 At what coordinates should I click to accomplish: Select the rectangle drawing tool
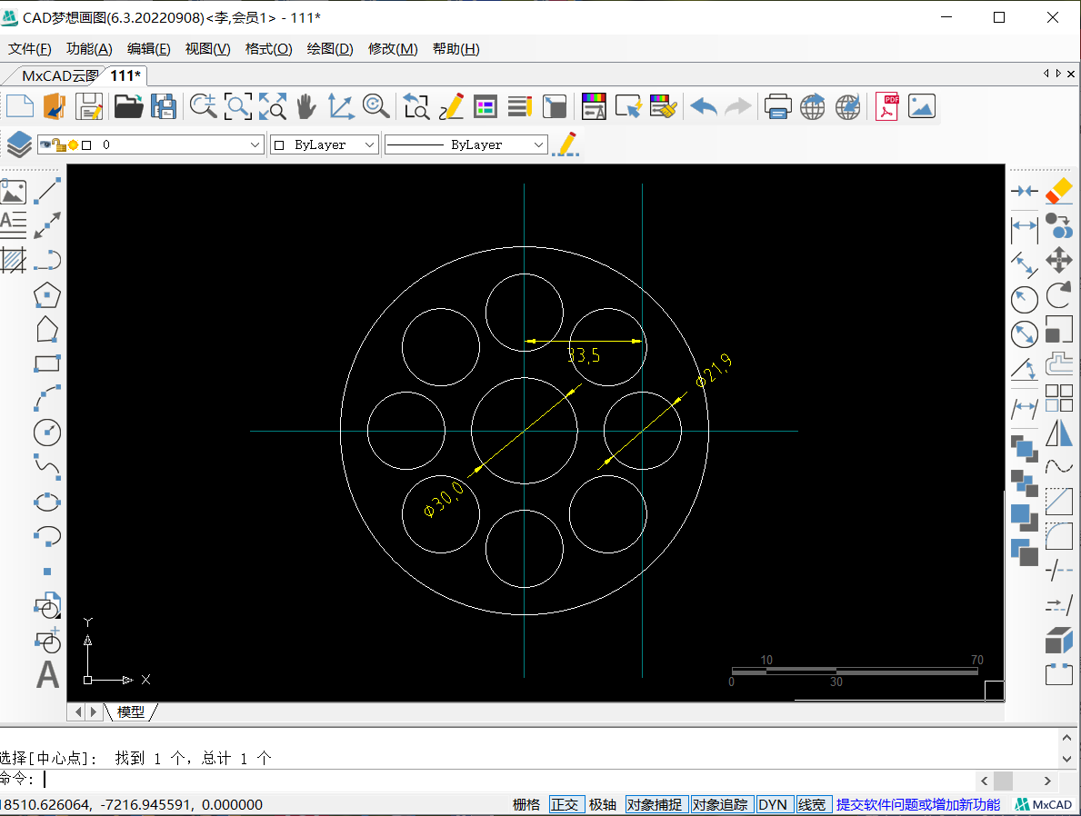[47, 363]
